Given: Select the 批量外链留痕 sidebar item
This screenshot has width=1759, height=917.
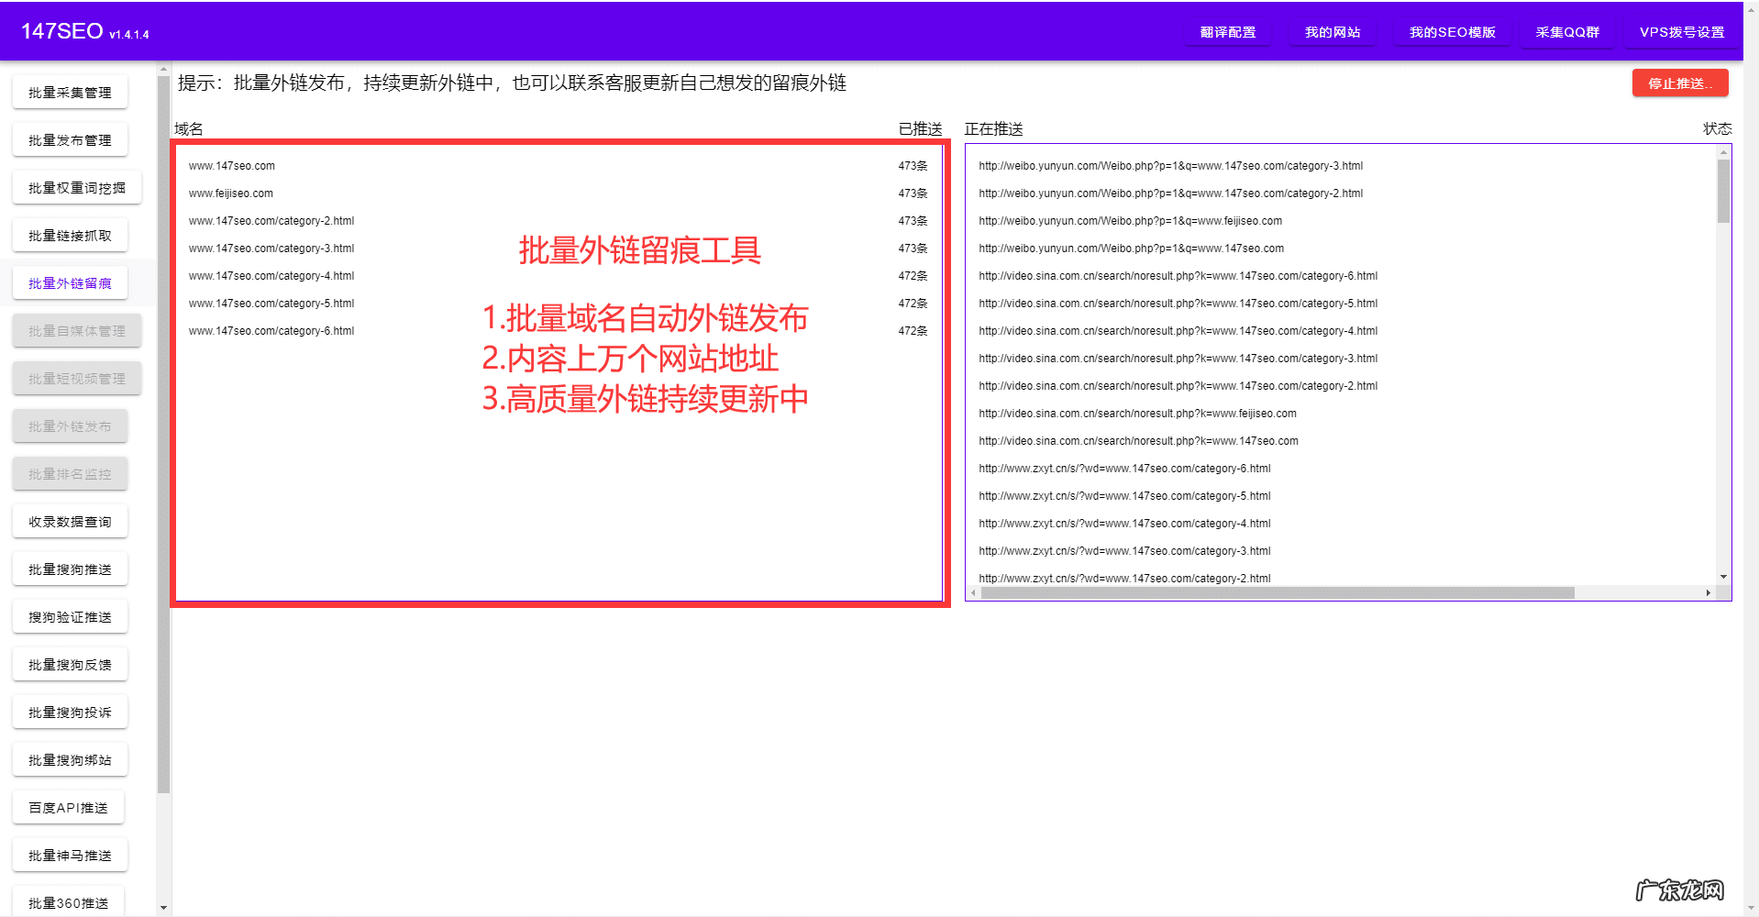Looking at the screenshot, I should point(70,282).
